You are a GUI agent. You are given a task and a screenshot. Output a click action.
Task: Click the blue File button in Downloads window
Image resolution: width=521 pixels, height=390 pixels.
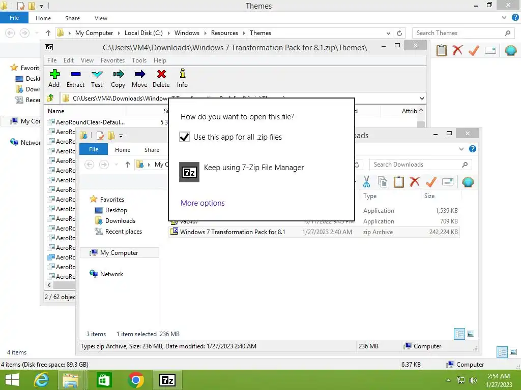(94, 149)
